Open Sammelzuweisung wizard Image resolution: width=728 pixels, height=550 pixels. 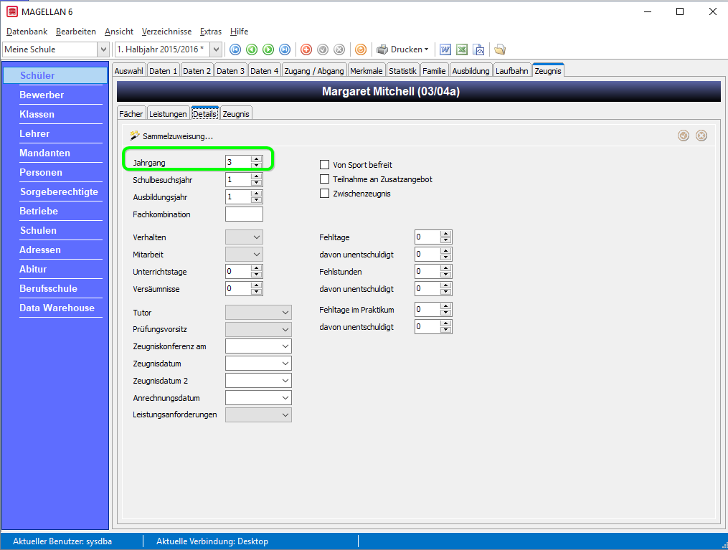(171, 136)
